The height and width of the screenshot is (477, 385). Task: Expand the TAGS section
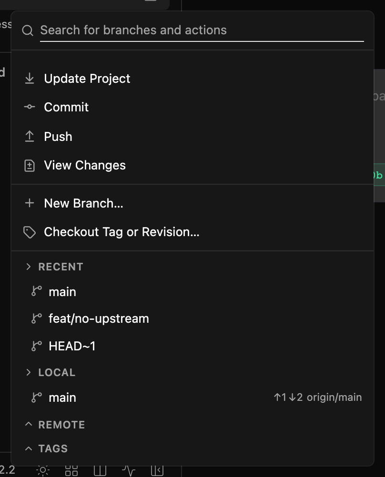29,448
